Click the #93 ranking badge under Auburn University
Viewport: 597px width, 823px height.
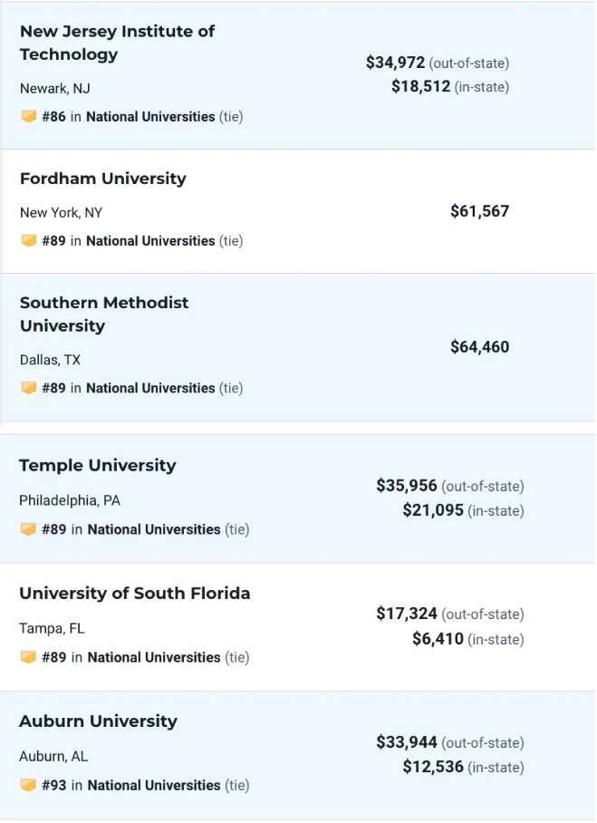click(x=29, y=785)
